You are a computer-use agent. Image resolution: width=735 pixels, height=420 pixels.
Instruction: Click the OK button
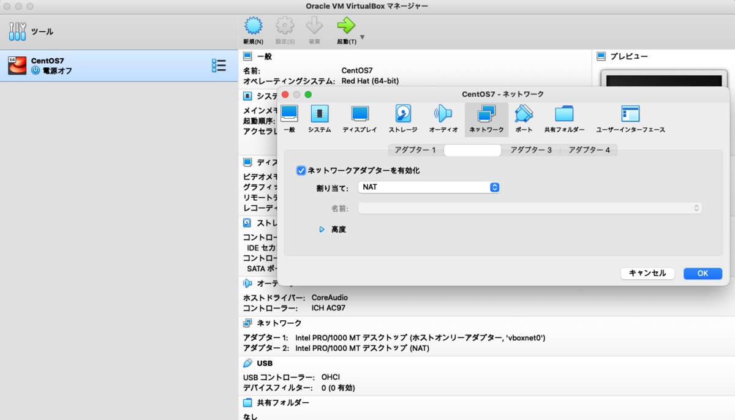click(x=703, y=274)
